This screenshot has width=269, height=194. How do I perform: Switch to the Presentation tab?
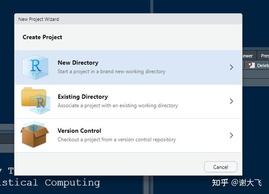click(264, 56)
